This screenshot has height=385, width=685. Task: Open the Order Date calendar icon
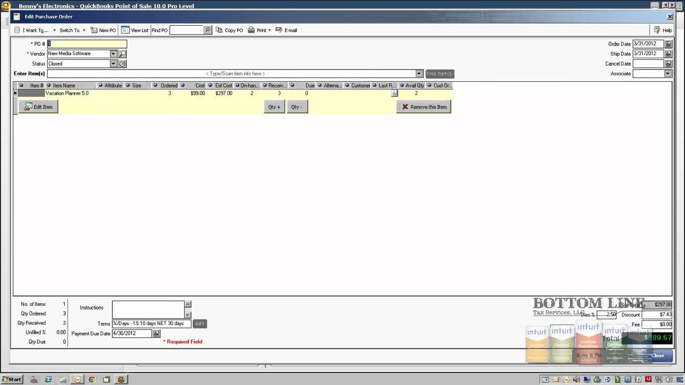point(668,44)
